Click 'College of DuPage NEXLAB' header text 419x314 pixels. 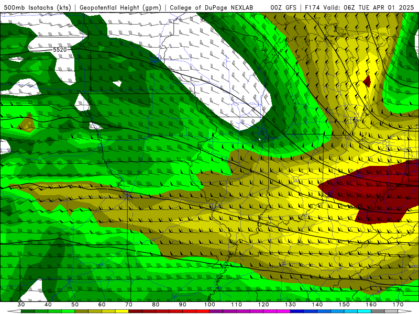212,8
